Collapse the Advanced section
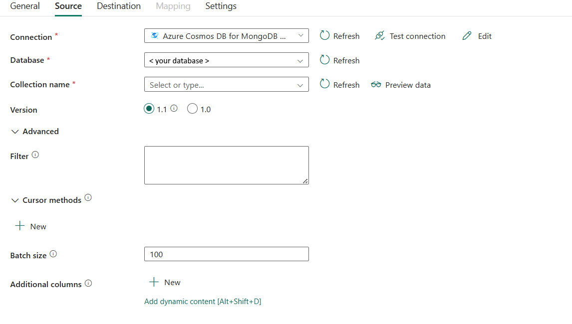This screenshot has height=324, width=572. point(14,131)
